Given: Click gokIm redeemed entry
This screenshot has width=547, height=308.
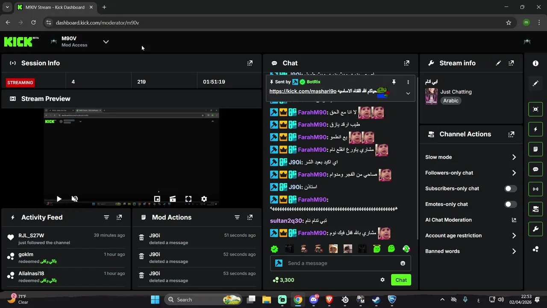Looking at the screenshot, I should [66, 258].
